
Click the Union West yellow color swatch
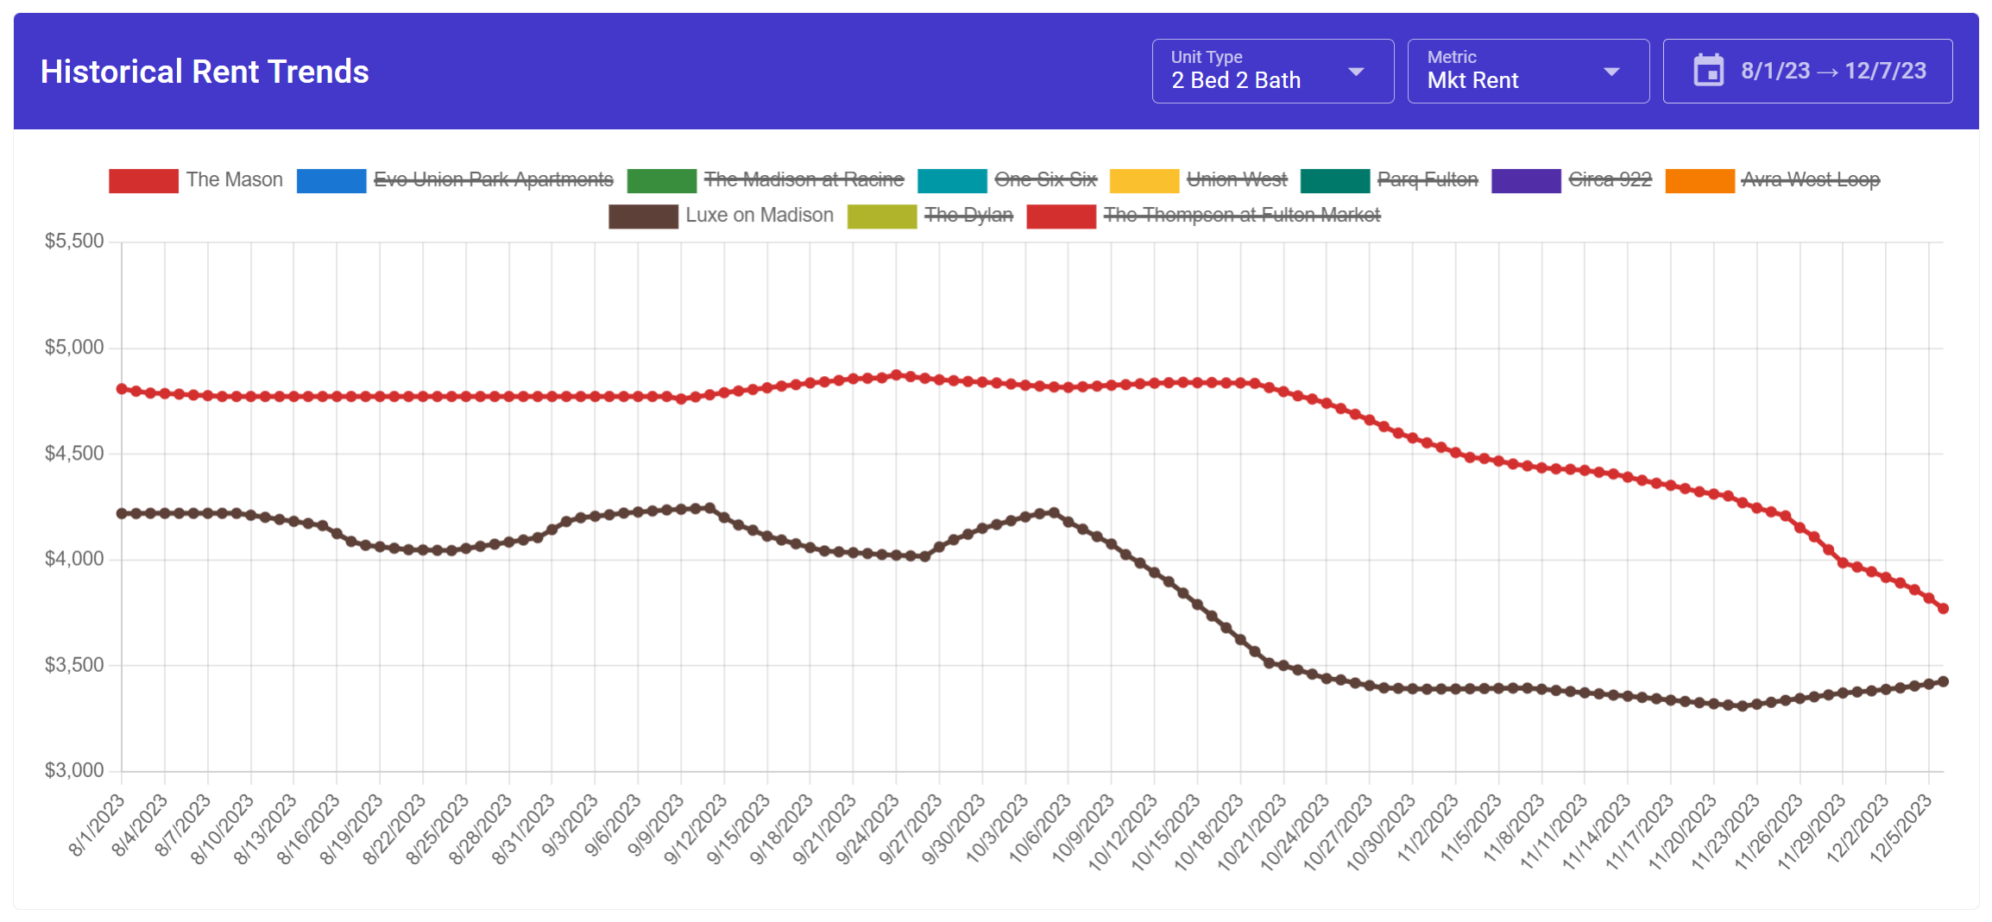click(1146, 179)
